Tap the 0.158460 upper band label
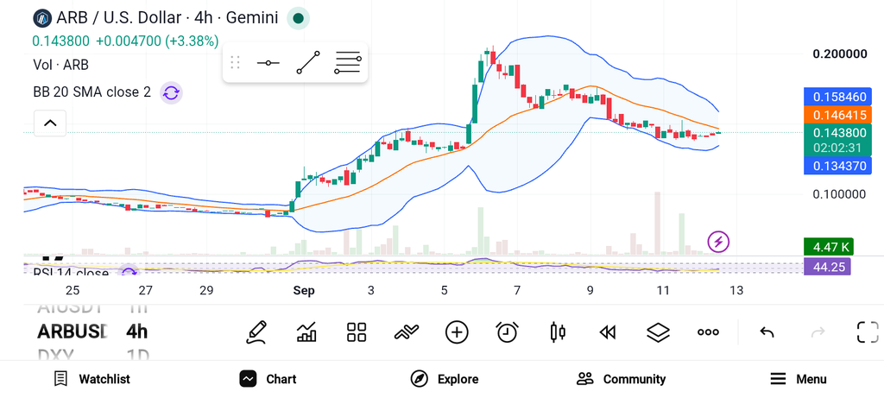The width and height of the screenshot is (884, 398). [x=837, y=97]
